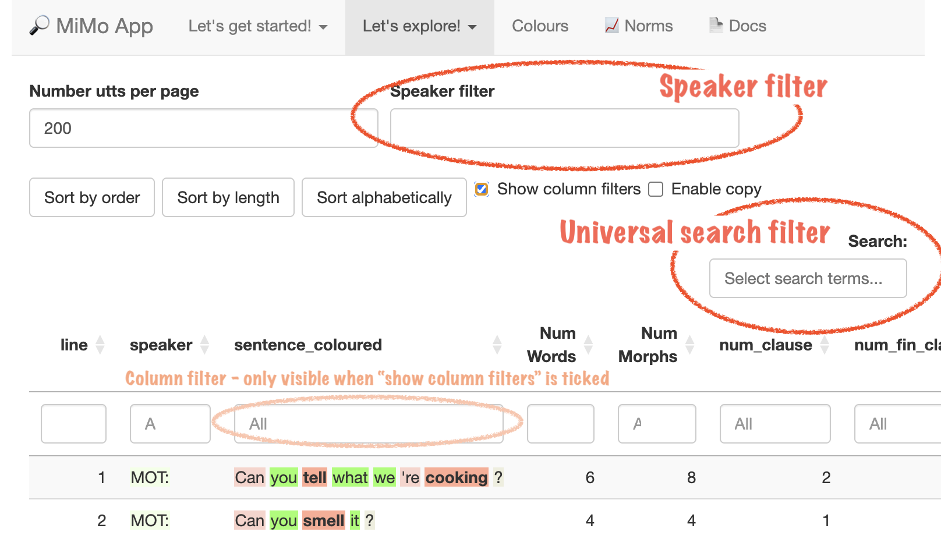Viewport: 941px width, 539px height.
Task: Untick Show column filters checkbox
Action: 482,189
